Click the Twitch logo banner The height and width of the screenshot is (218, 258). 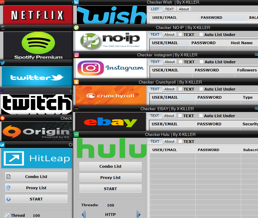coord(37,104)
